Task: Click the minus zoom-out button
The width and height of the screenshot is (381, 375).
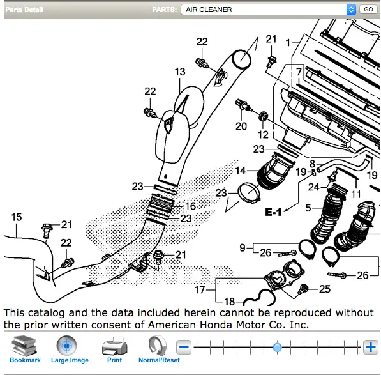Action: tap(184, 347)
